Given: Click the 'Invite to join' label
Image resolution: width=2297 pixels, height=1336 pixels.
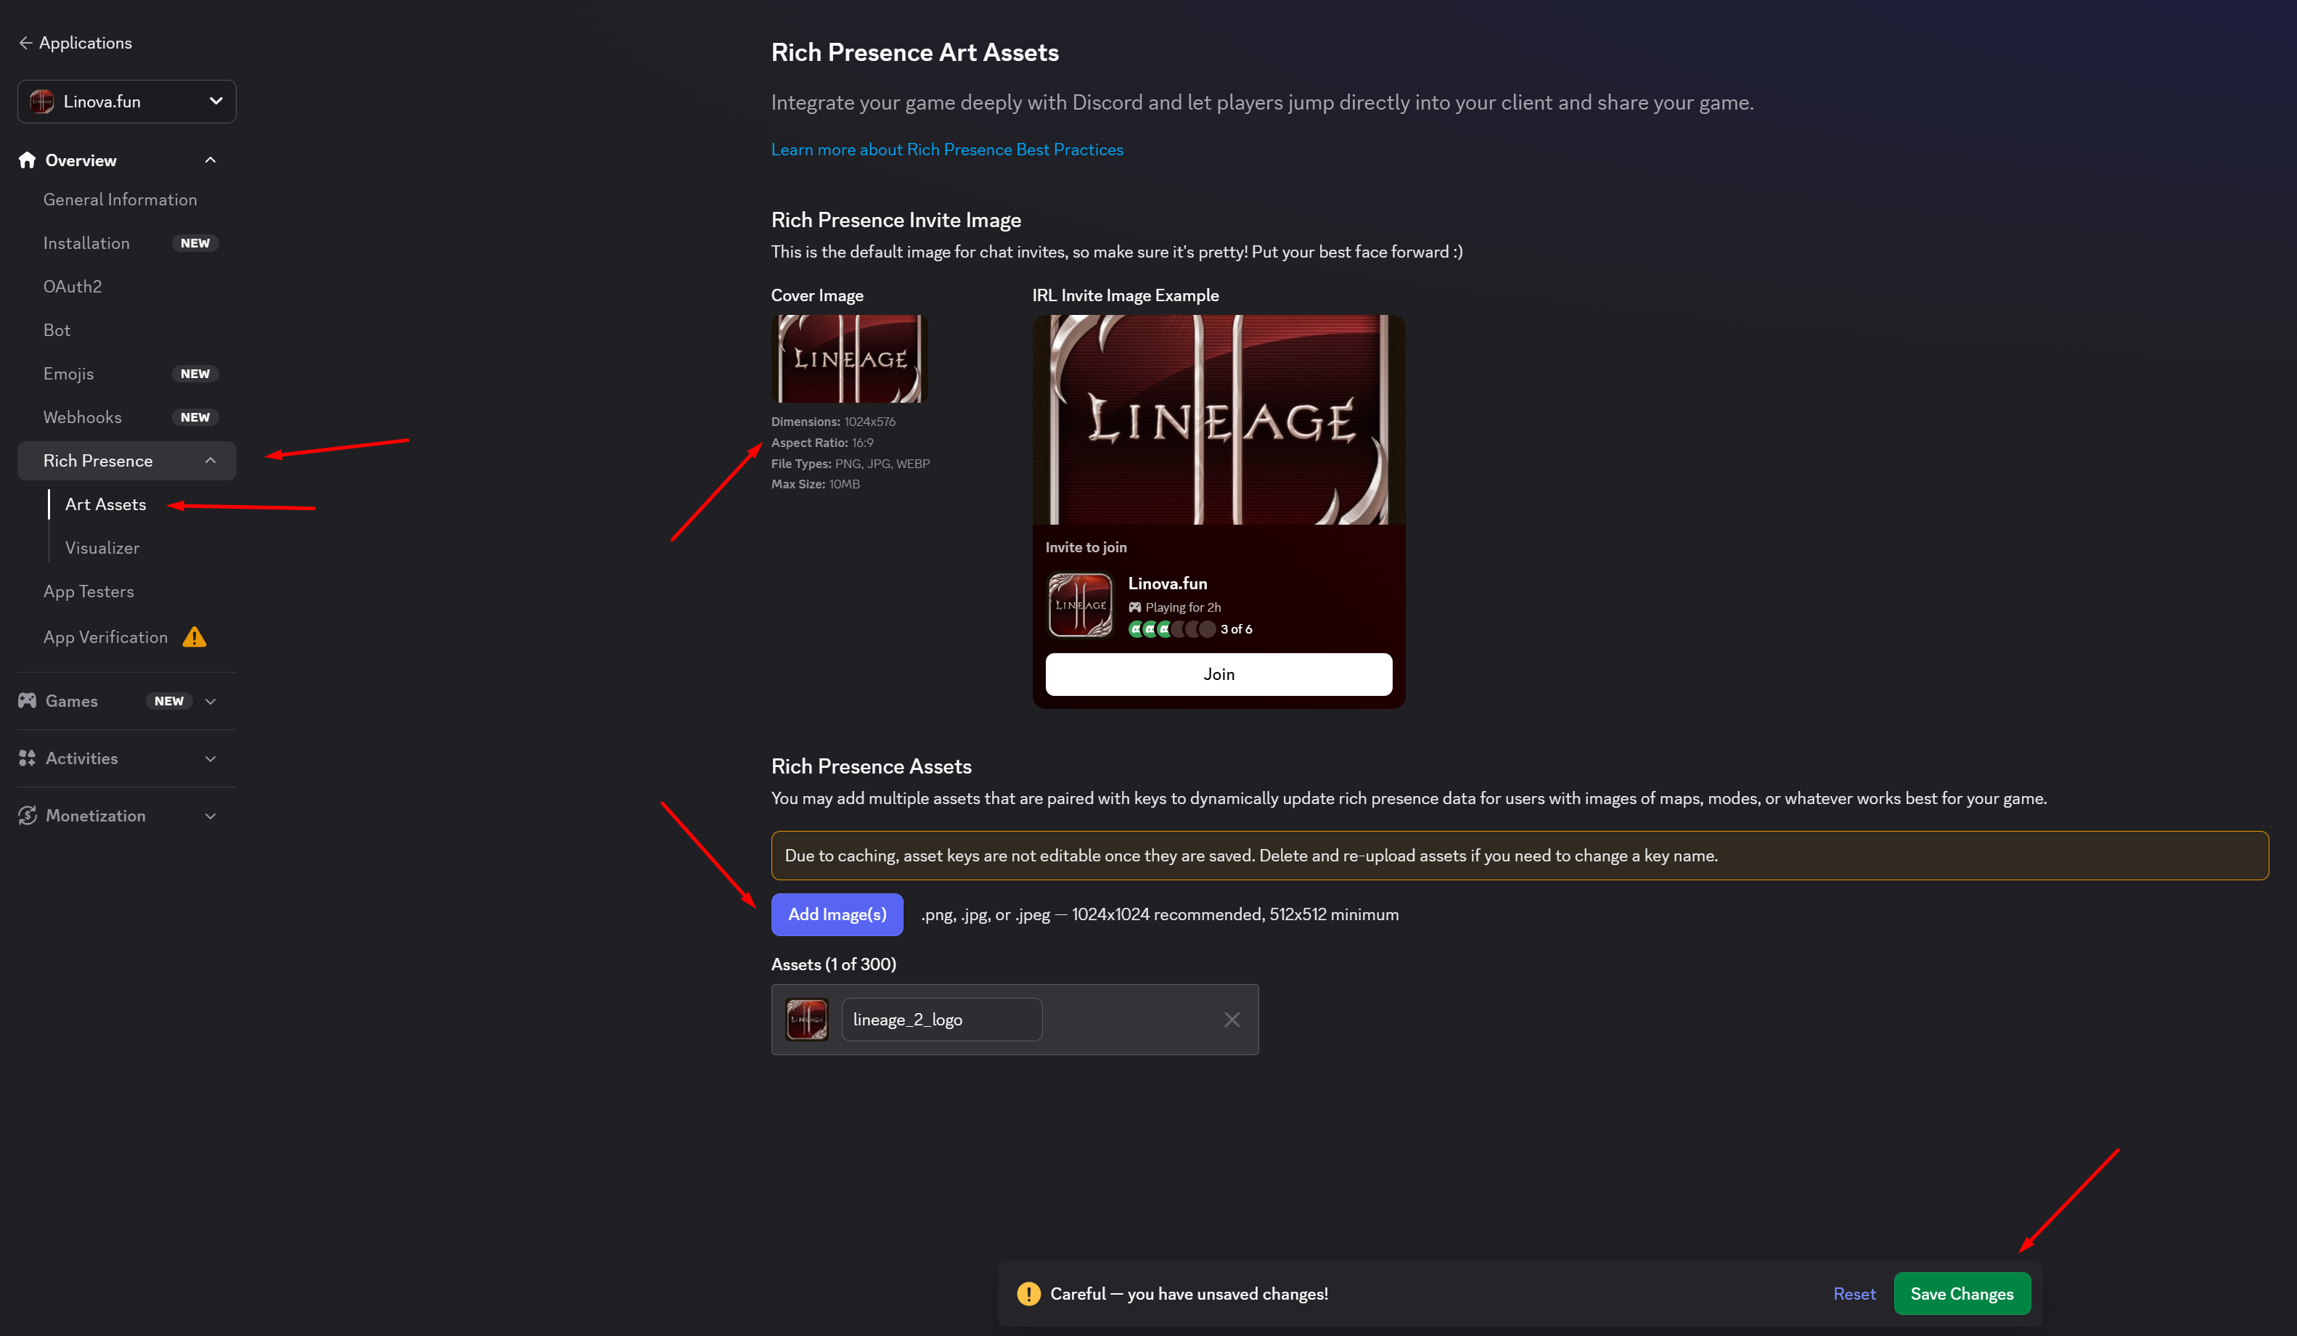Looking at the screenshot, I should pos(1086,548).
